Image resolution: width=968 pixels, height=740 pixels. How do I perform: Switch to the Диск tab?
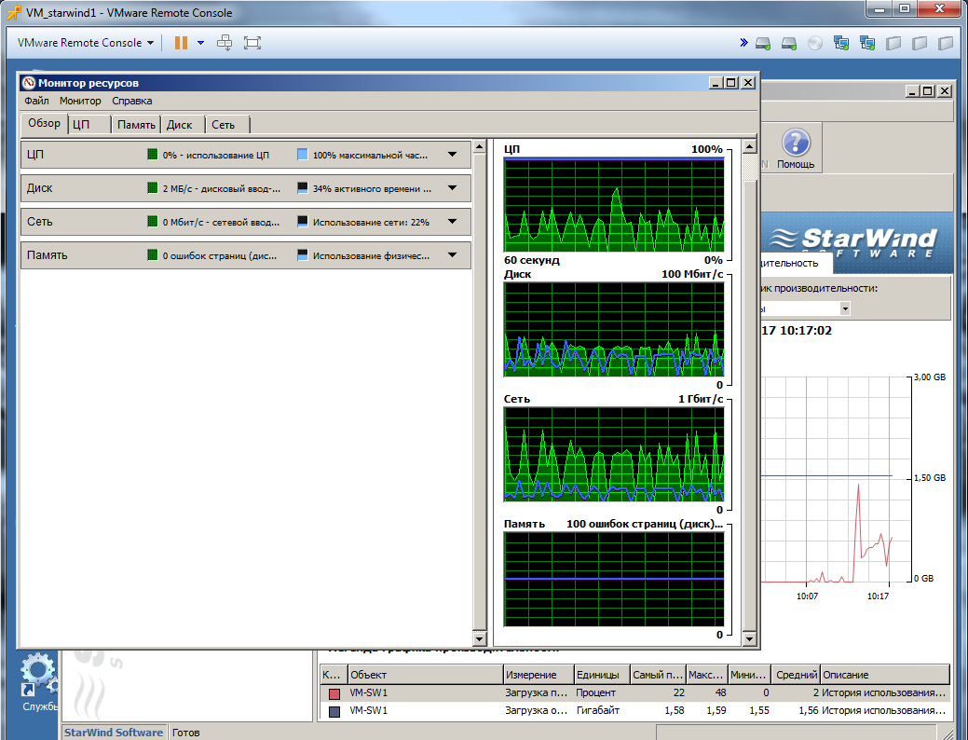click(183, 124)
